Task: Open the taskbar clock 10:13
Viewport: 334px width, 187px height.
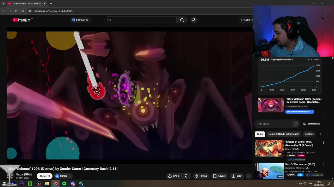Action: pyautogui.click(x=319, y=184)
